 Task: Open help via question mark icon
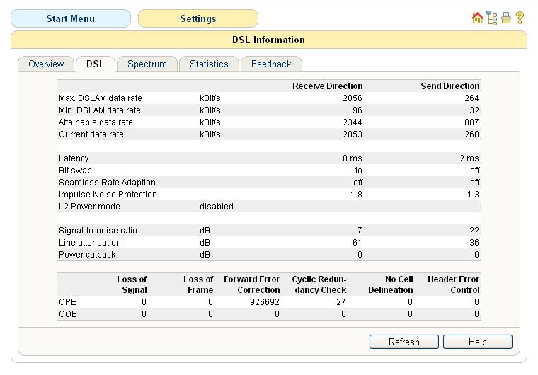pos(520,18)
